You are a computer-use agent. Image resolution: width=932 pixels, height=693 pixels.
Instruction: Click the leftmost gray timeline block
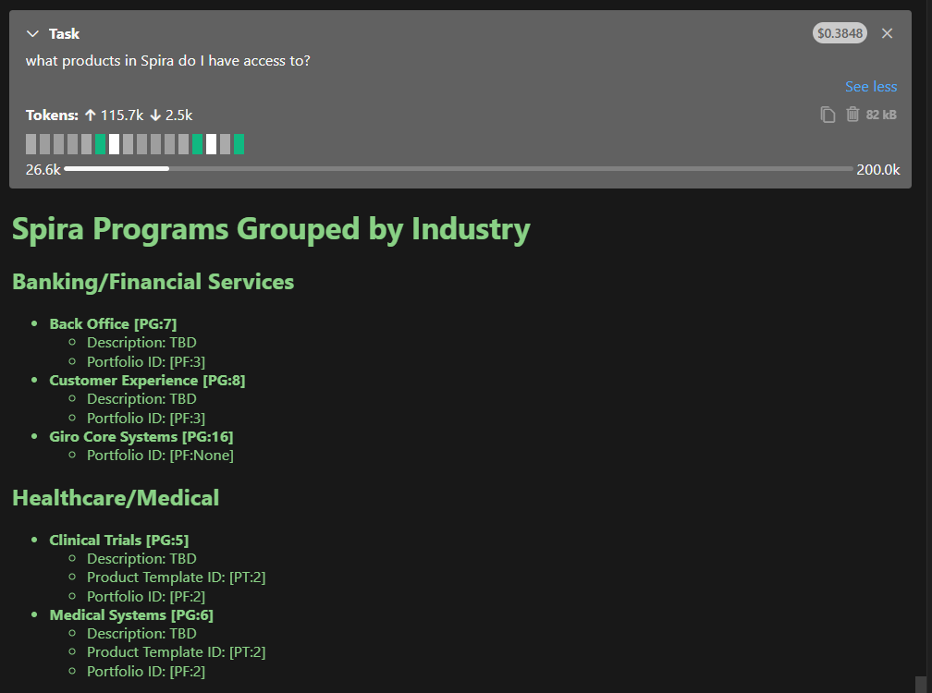point(31,144)
